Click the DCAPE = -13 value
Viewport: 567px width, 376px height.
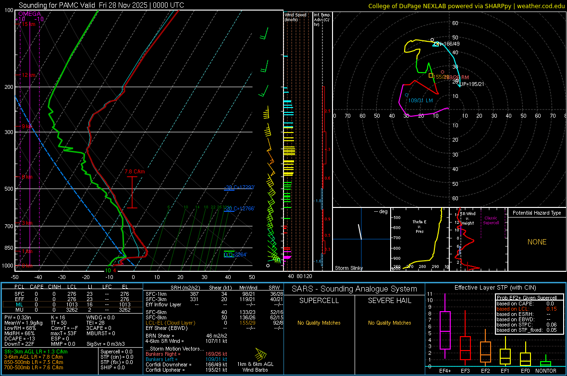point(20,339)
